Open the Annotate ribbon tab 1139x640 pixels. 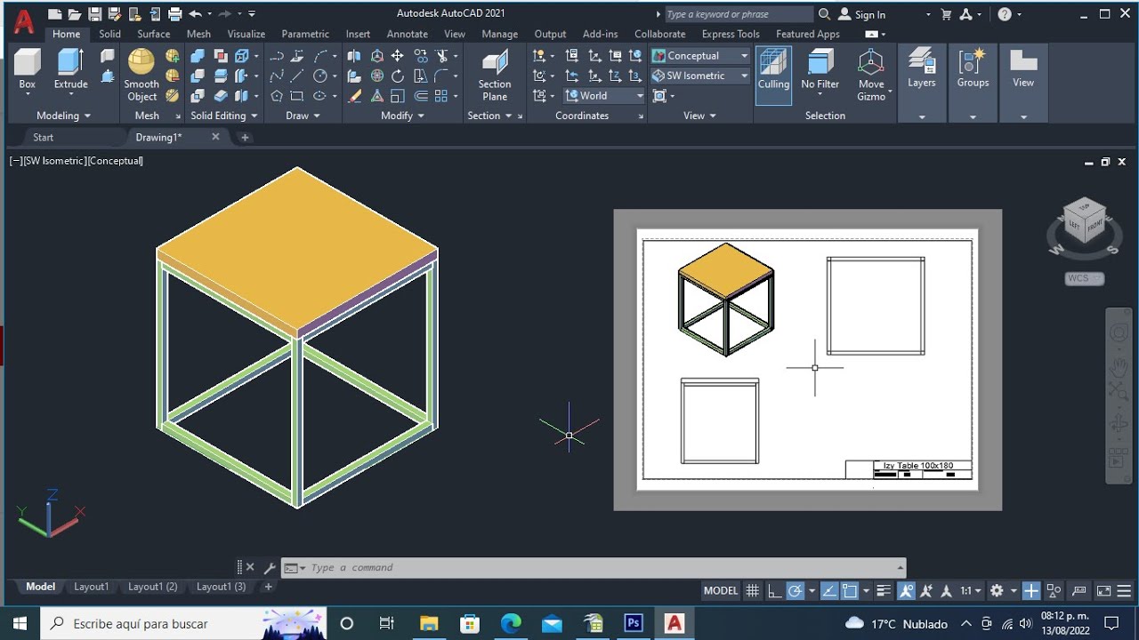click(x=407, y=34)
